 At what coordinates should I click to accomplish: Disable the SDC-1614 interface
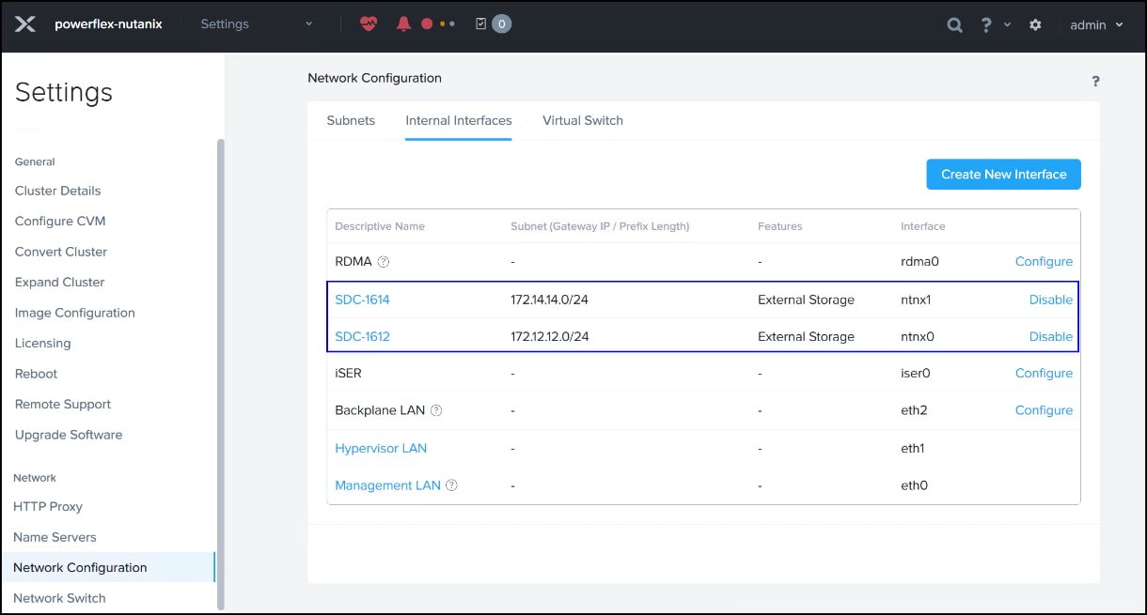1050,300
